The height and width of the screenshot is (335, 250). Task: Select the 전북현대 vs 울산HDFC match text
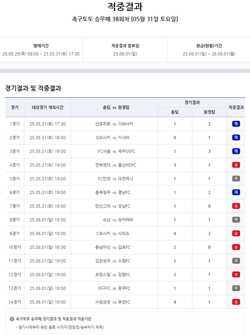pyautogui.click(x=116, y=165)
